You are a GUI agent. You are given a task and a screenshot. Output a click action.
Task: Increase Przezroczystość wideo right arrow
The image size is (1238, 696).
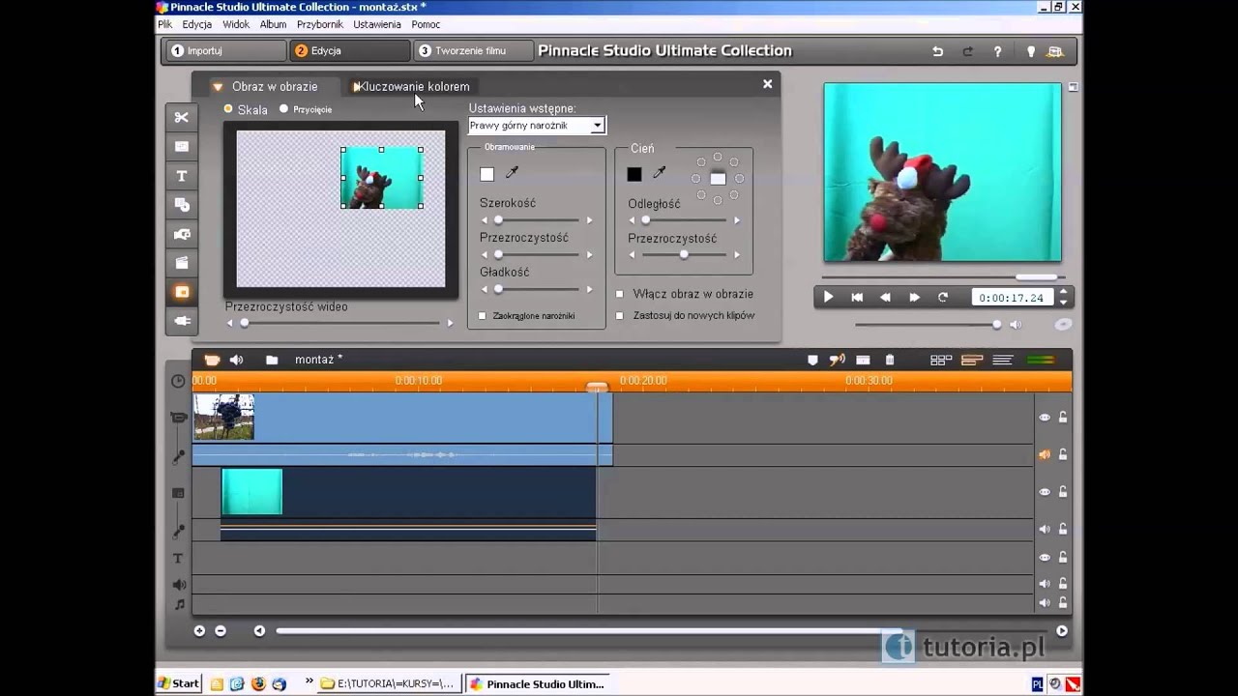450,324
